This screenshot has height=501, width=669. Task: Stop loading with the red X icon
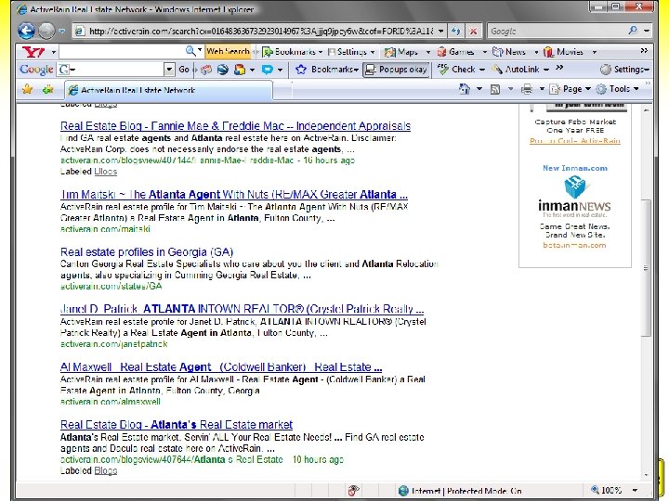click(x=473, y=32)
